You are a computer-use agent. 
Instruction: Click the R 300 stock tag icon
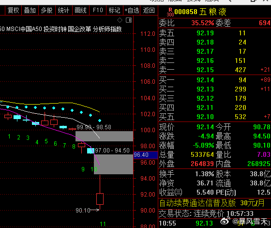(170, 12)
